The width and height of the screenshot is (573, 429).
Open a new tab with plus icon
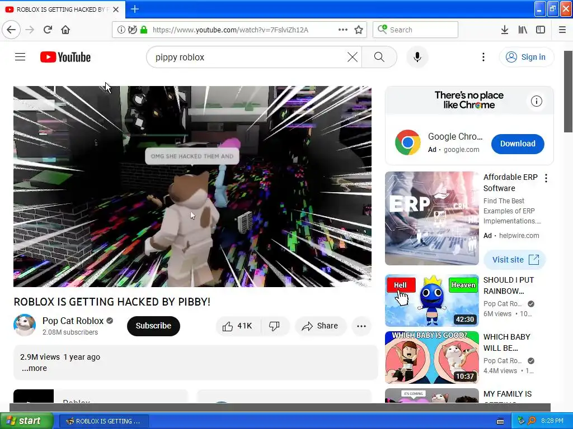[x=135, y=9]
